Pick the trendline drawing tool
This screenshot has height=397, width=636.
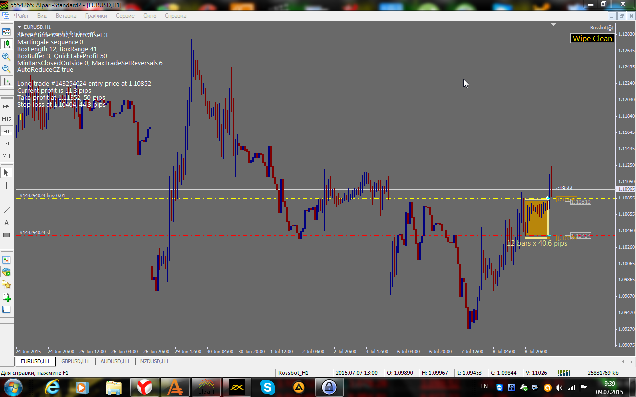(6, 210)
